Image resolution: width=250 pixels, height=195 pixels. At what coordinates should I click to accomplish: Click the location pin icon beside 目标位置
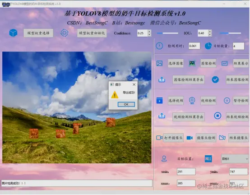tap(164, 159)
